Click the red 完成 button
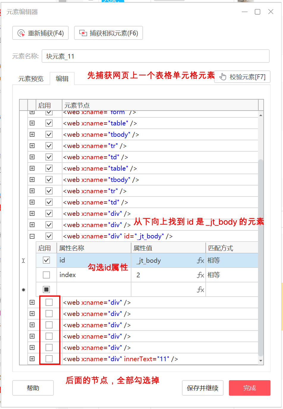Viewport: 283px width, 409px height. (250, 388)
